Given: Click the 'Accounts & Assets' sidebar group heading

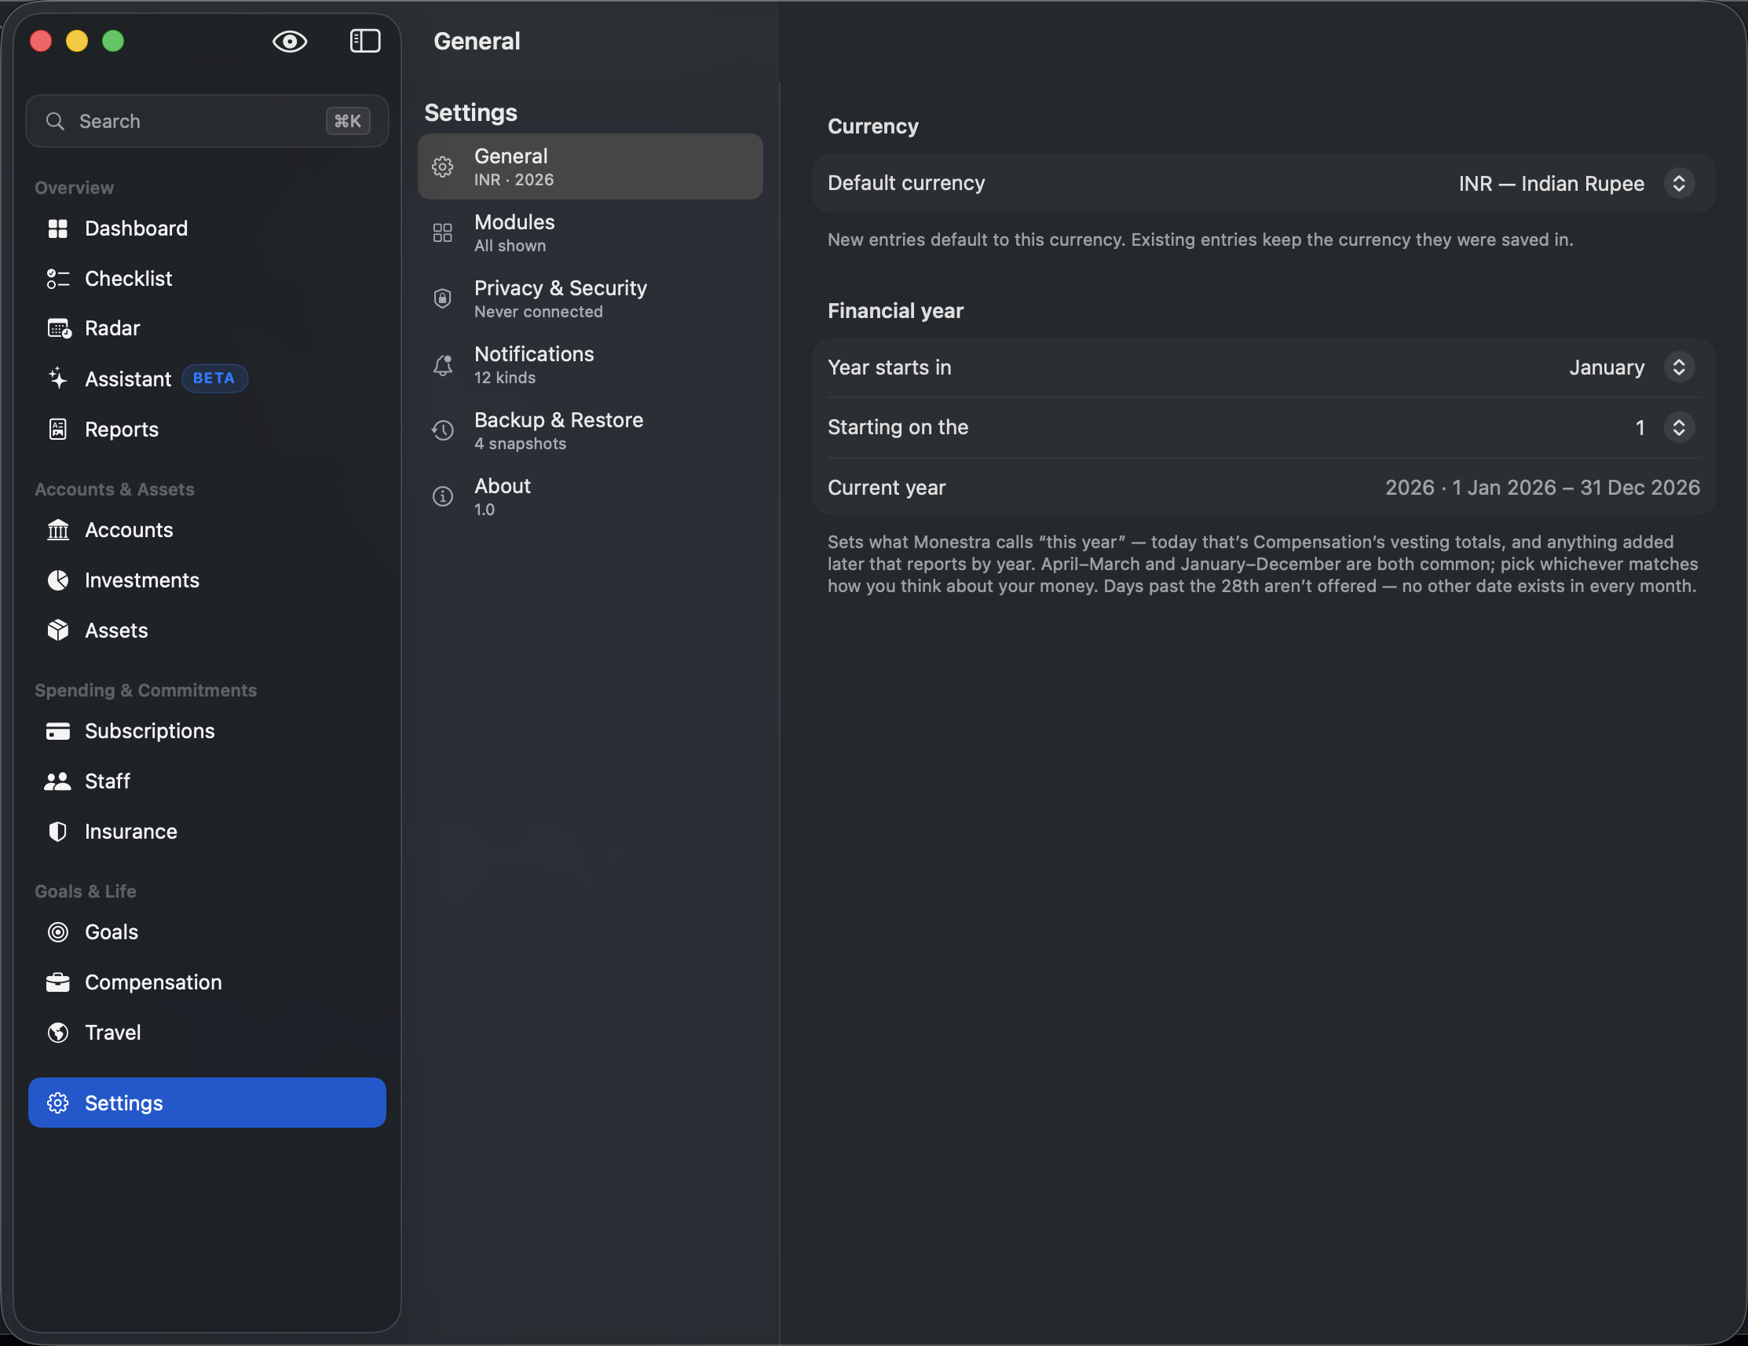Looking at the screenshot, I should [x=115, y=490].
